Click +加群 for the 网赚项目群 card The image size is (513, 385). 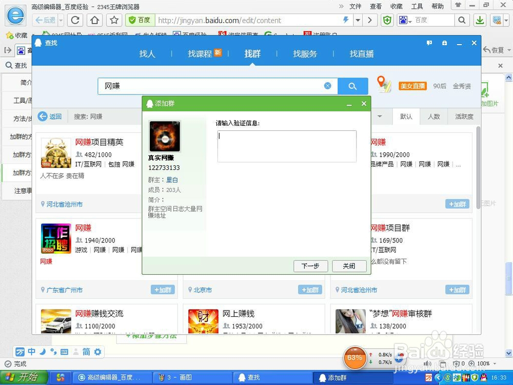pyautogui.click(x=458, y=290)
